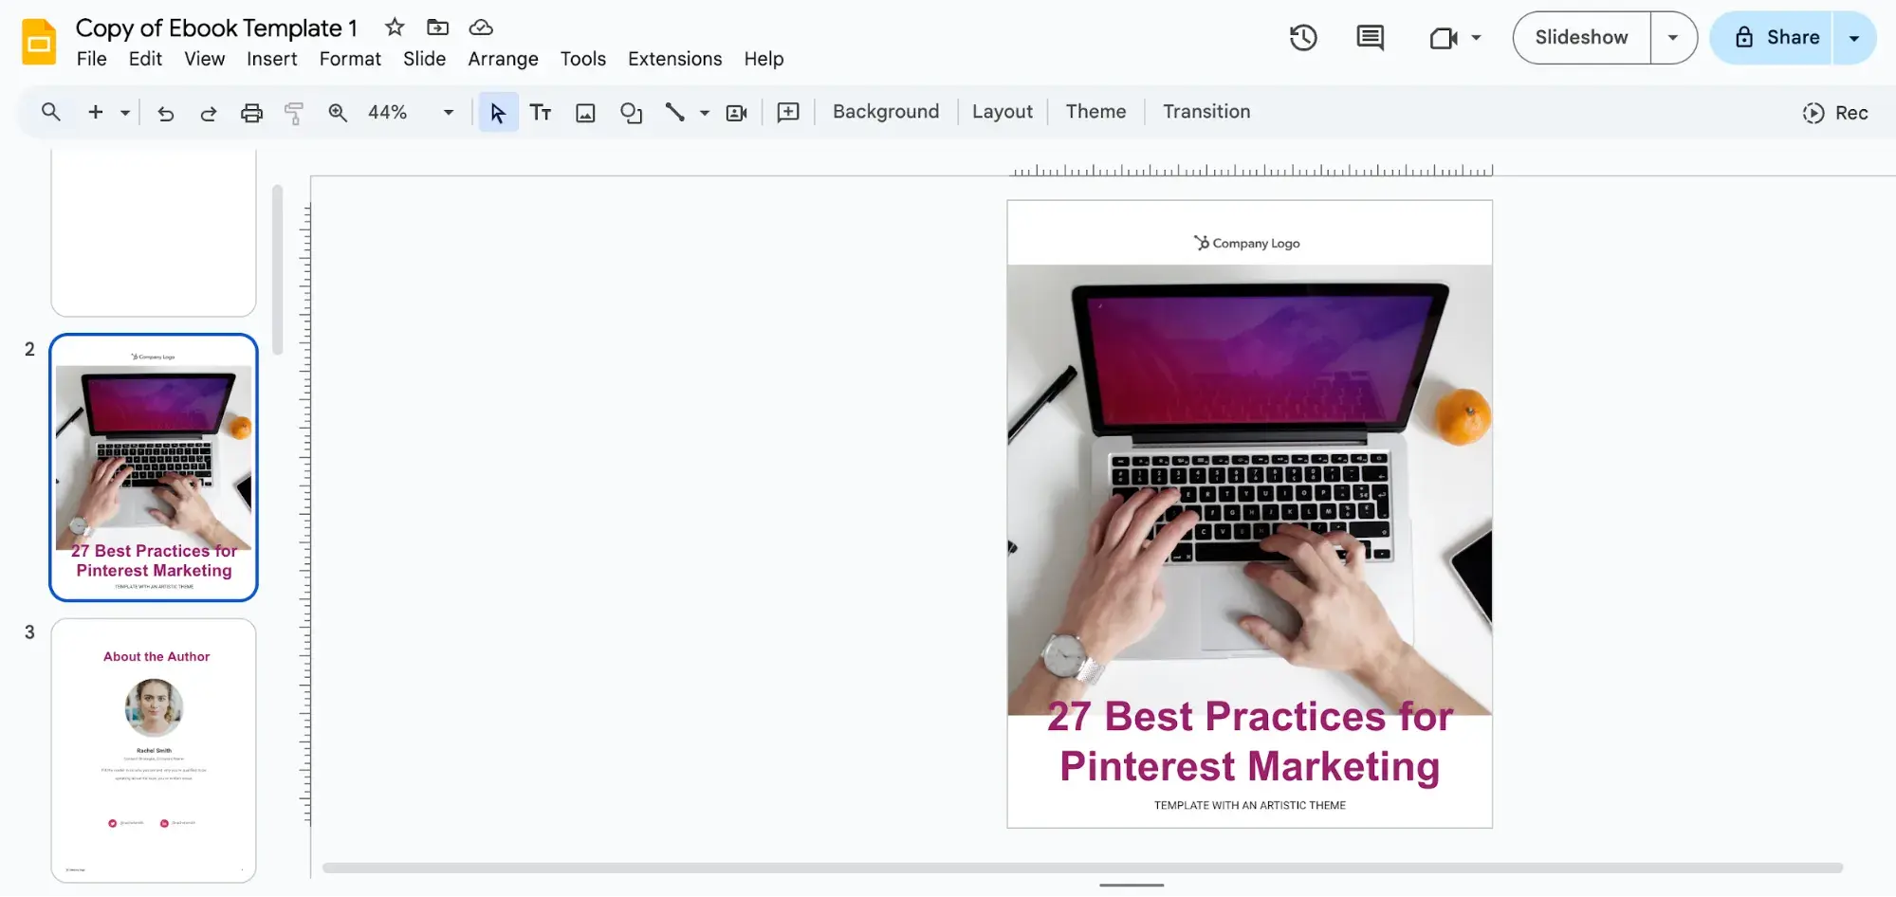Expand line type dropdown arrow
This screenshot has width=1896, height=897.
pyautogui.click(x=704, y=113)
